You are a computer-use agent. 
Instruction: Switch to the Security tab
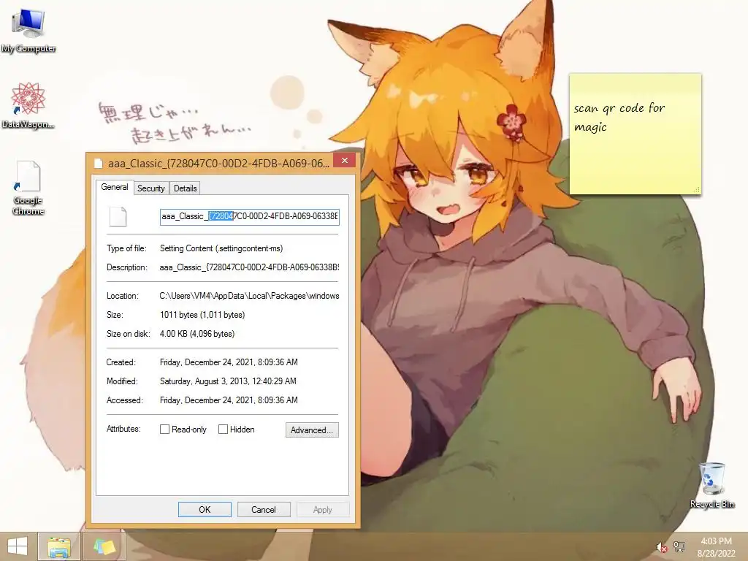pos(150,188)
